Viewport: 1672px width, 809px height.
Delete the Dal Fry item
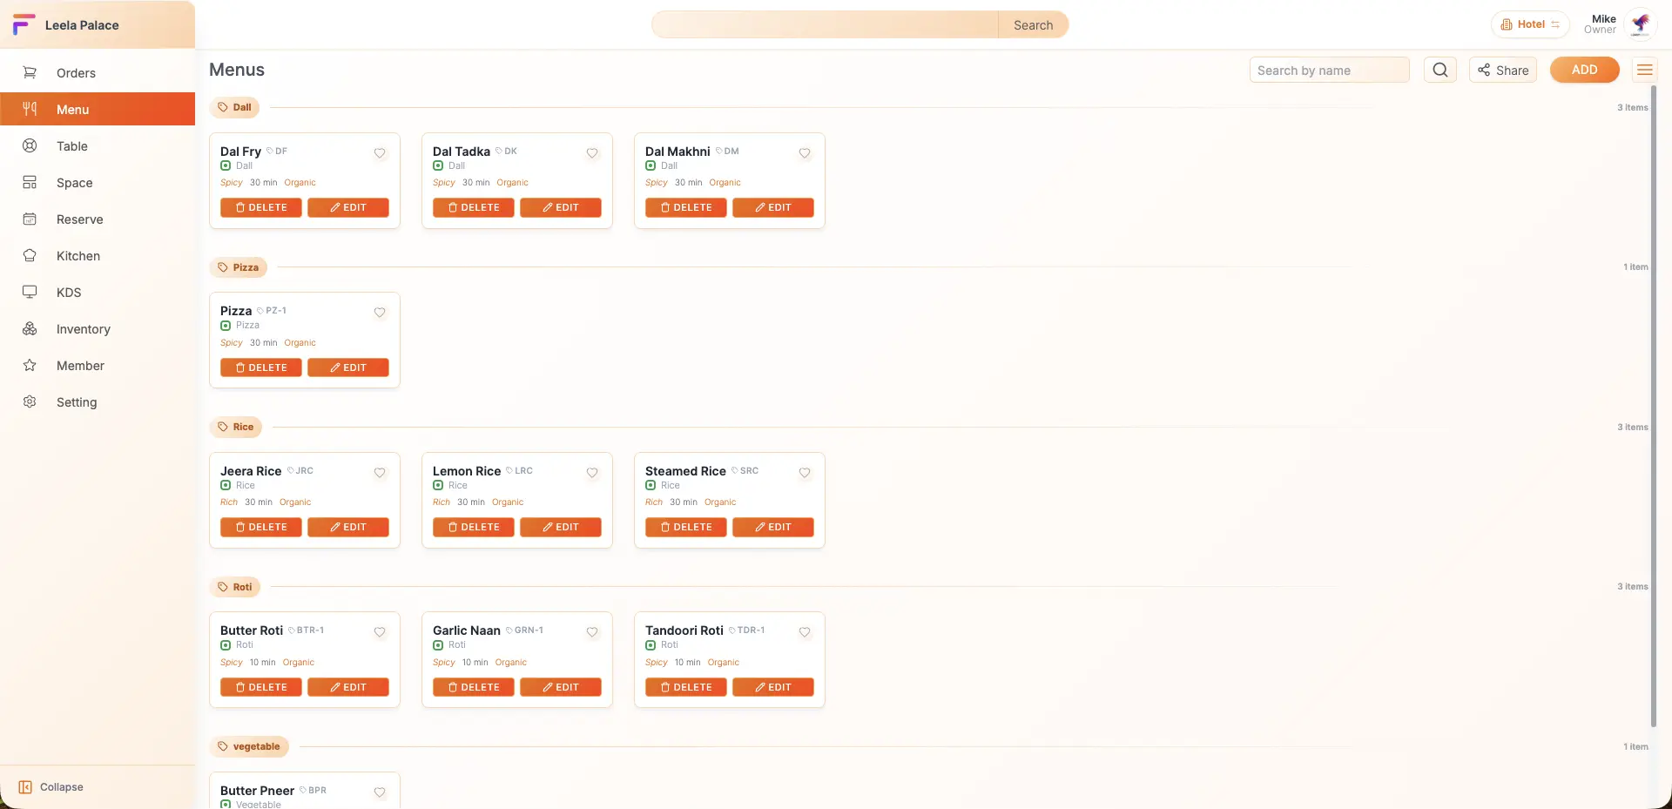[x=261, y=208]
